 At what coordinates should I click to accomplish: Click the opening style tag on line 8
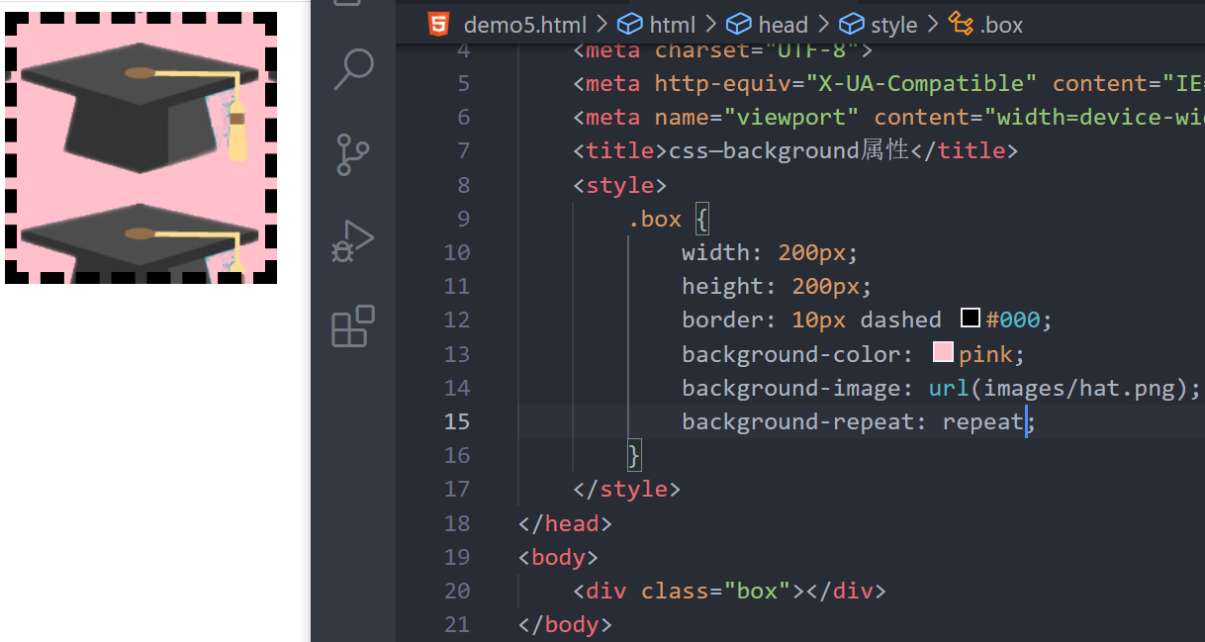620,185
